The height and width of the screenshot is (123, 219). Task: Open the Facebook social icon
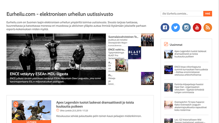[x=165, y=28]
